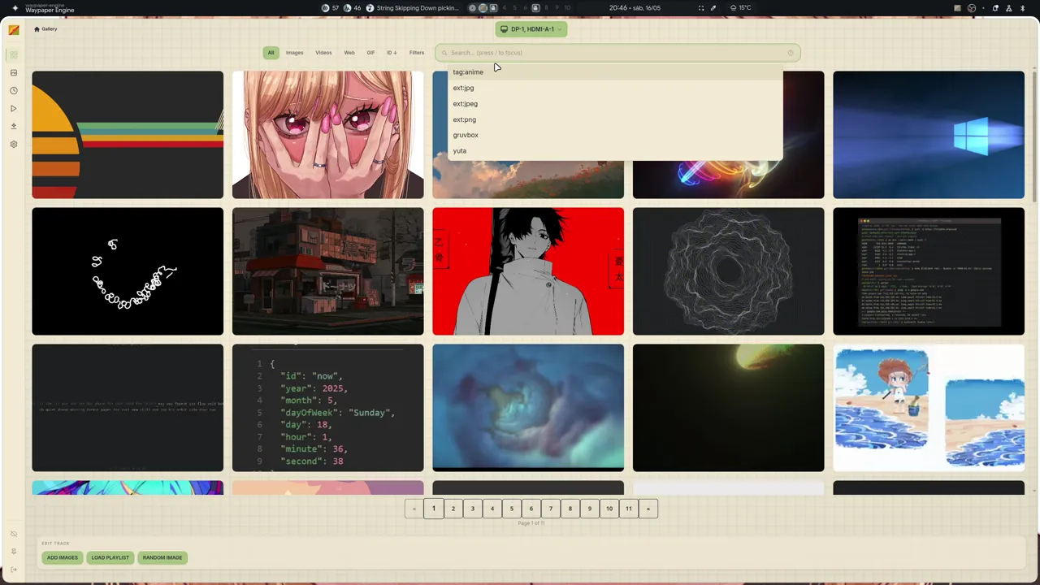Screen dimensions: 1040x585
Task: Focus the Search input field
Action: point(617,53)
